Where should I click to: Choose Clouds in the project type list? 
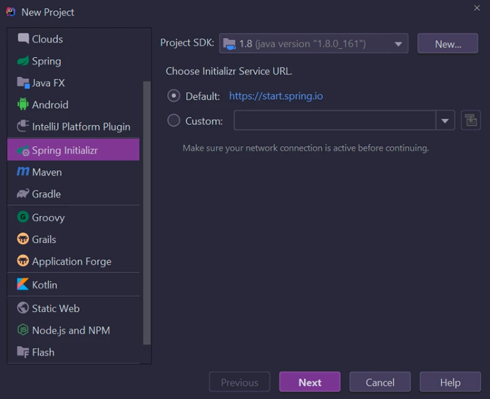point(73,39)
